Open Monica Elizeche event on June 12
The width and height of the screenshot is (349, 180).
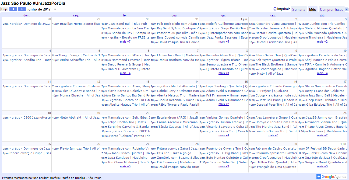click(76, 96)
